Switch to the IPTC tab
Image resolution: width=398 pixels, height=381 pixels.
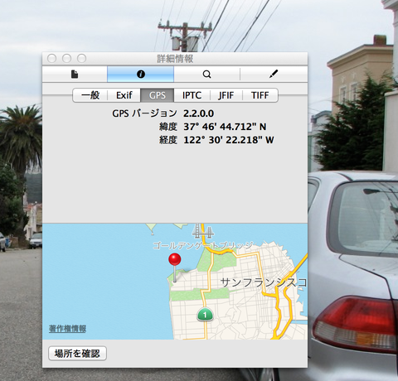[x=192, y=95]
